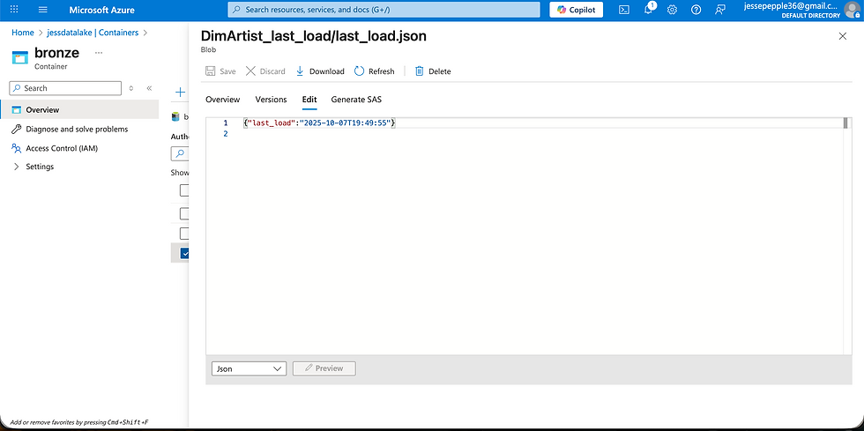This screenshot has width=864, height=431.
Task: Click the bronze container icon
Action: point(19,57)
